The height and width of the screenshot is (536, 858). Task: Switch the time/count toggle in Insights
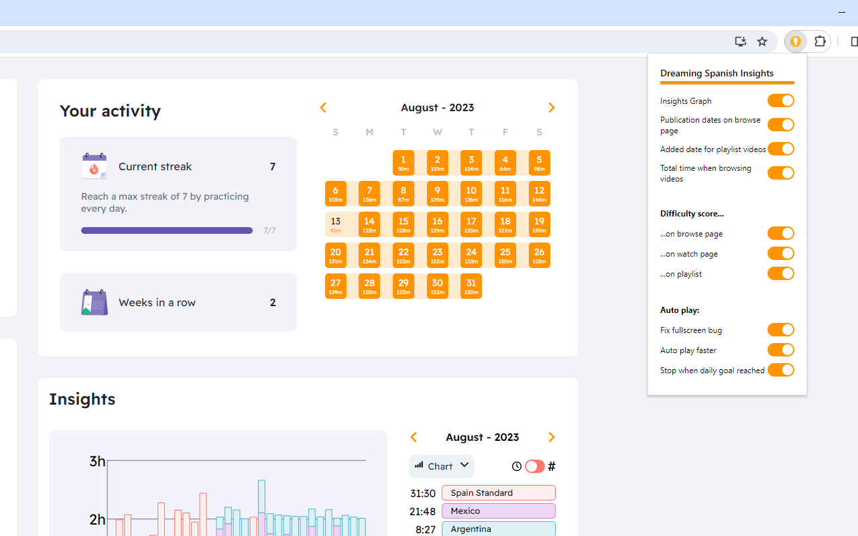tap(534, 466)
